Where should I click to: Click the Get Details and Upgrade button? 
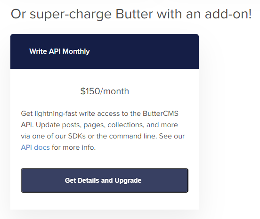tap(105, 180)
